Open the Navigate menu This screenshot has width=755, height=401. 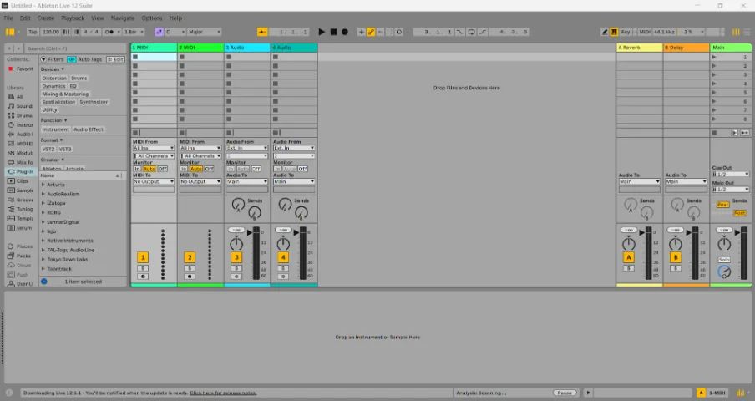123,18
